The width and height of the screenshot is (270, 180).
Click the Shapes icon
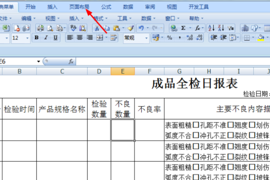(x=255, y=28)
